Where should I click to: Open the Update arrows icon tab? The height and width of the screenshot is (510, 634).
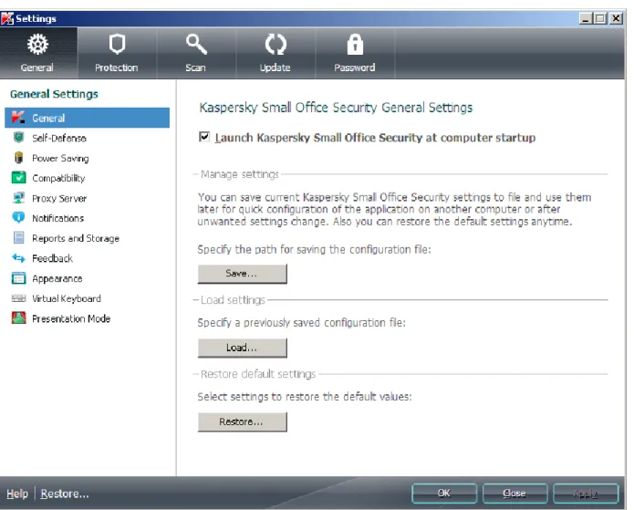click(x=275, y=53)
